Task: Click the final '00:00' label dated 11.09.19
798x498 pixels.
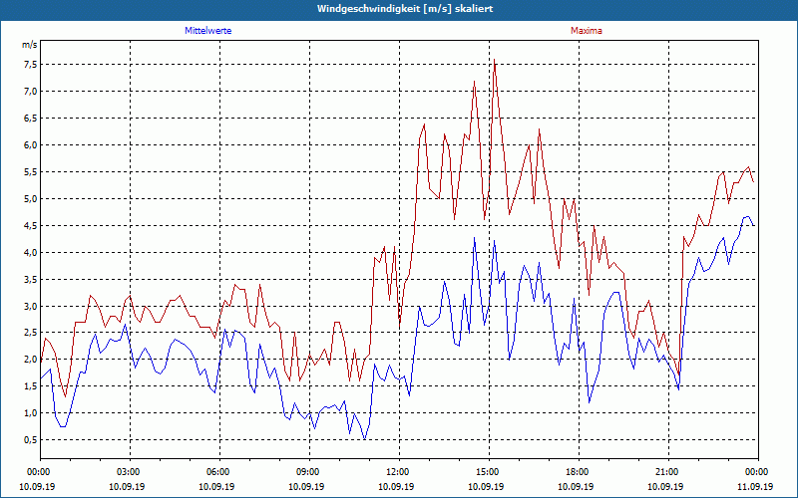Action: 755,472
